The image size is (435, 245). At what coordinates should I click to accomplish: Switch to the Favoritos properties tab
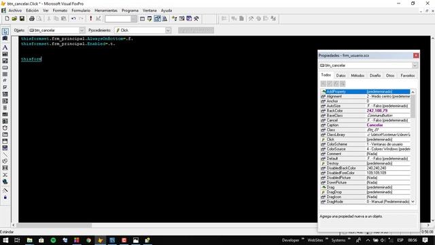point(408,76)
